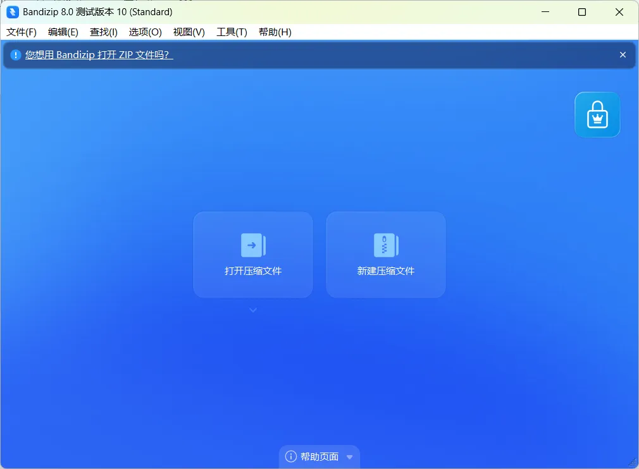Click the window resize grip corner
This screenshot has height=469, width=639.
pos(633,463)
